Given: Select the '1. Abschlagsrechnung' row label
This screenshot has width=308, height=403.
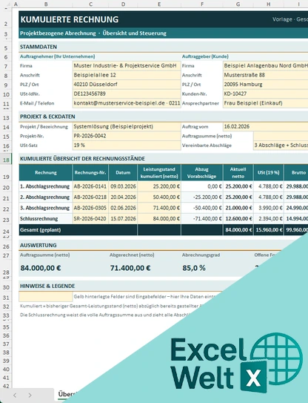Looking at the screenshot, I should click(x=46, y=186).
